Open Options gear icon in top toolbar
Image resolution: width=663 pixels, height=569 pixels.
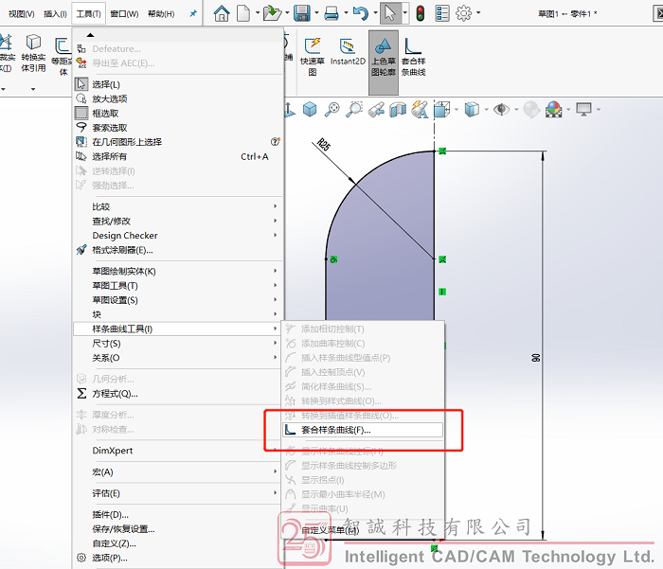(x=463, y=13)
